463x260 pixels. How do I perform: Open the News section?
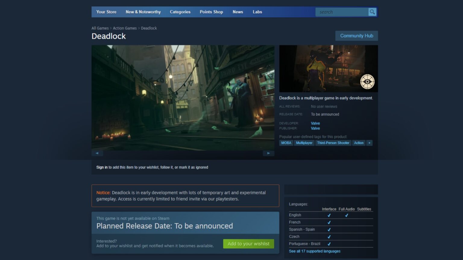tap(238, 12)
